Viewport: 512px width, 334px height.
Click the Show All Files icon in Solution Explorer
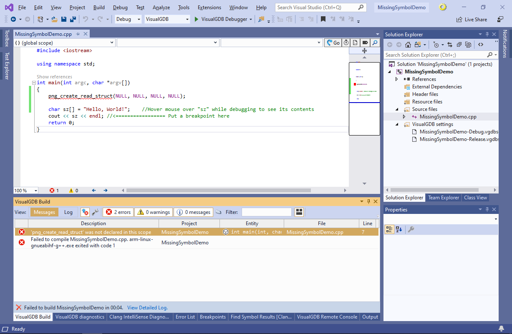(x=468, y=45)
